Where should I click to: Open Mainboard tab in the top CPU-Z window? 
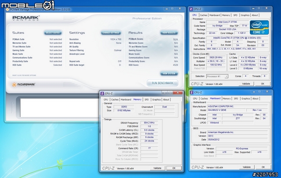click(215, 15)
